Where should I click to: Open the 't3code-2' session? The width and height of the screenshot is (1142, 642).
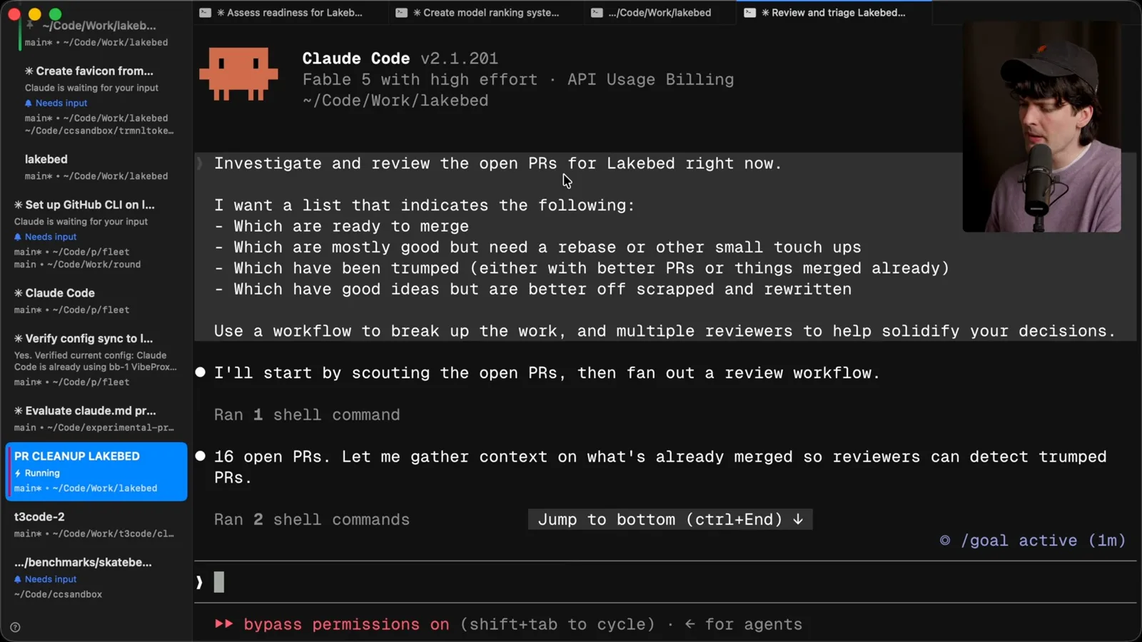95,524
